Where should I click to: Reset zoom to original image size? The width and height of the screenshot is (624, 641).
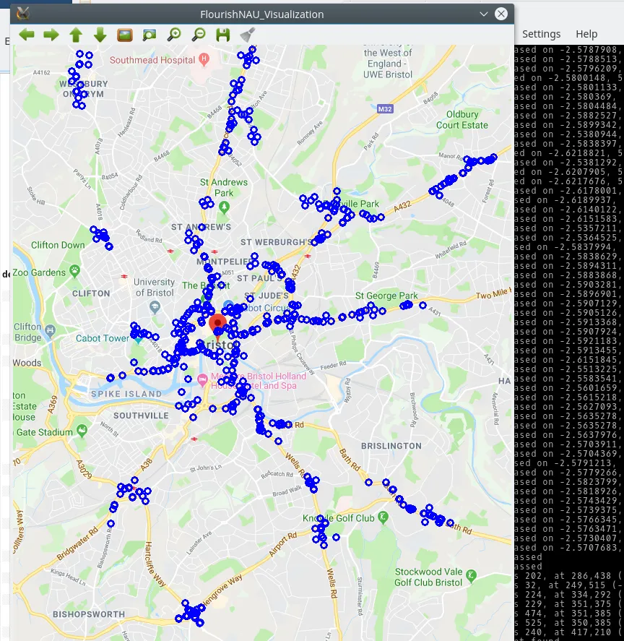coord(125,35)
